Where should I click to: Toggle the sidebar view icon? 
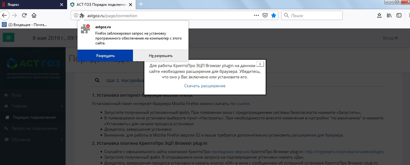(399, 15)
